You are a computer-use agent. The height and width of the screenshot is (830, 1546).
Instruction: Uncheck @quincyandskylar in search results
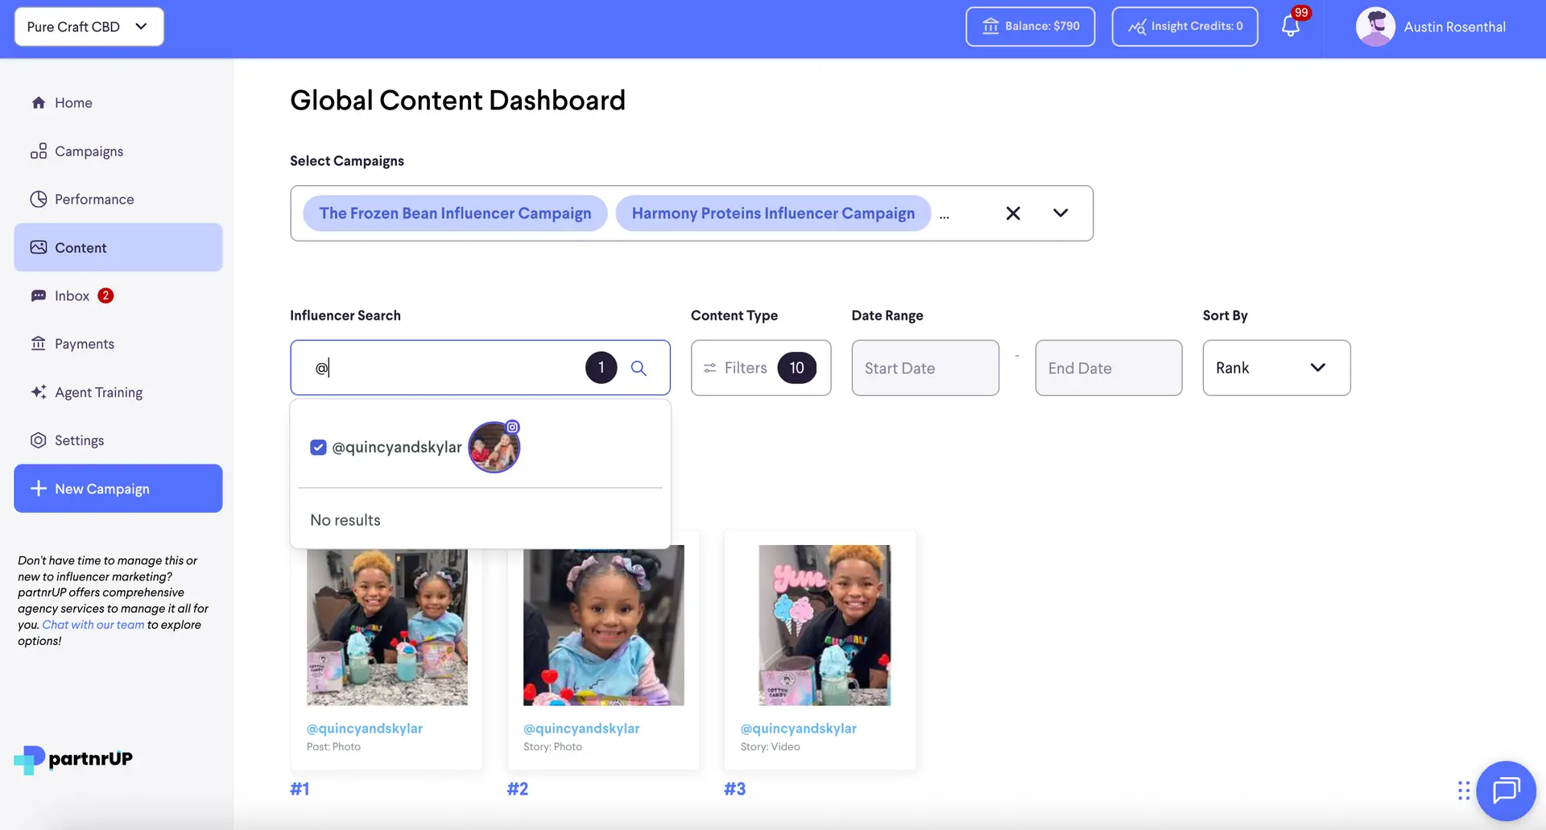[318, 447]
